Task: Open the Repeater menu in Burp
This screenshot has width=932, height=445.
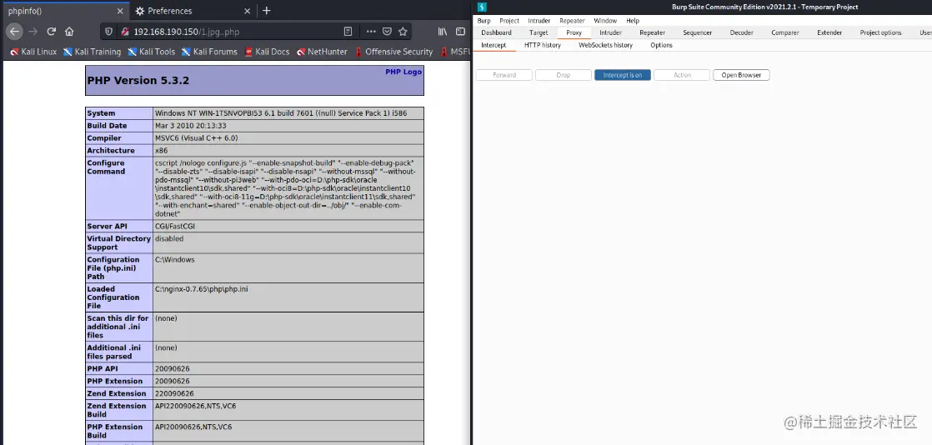Action: pos(573,21)
